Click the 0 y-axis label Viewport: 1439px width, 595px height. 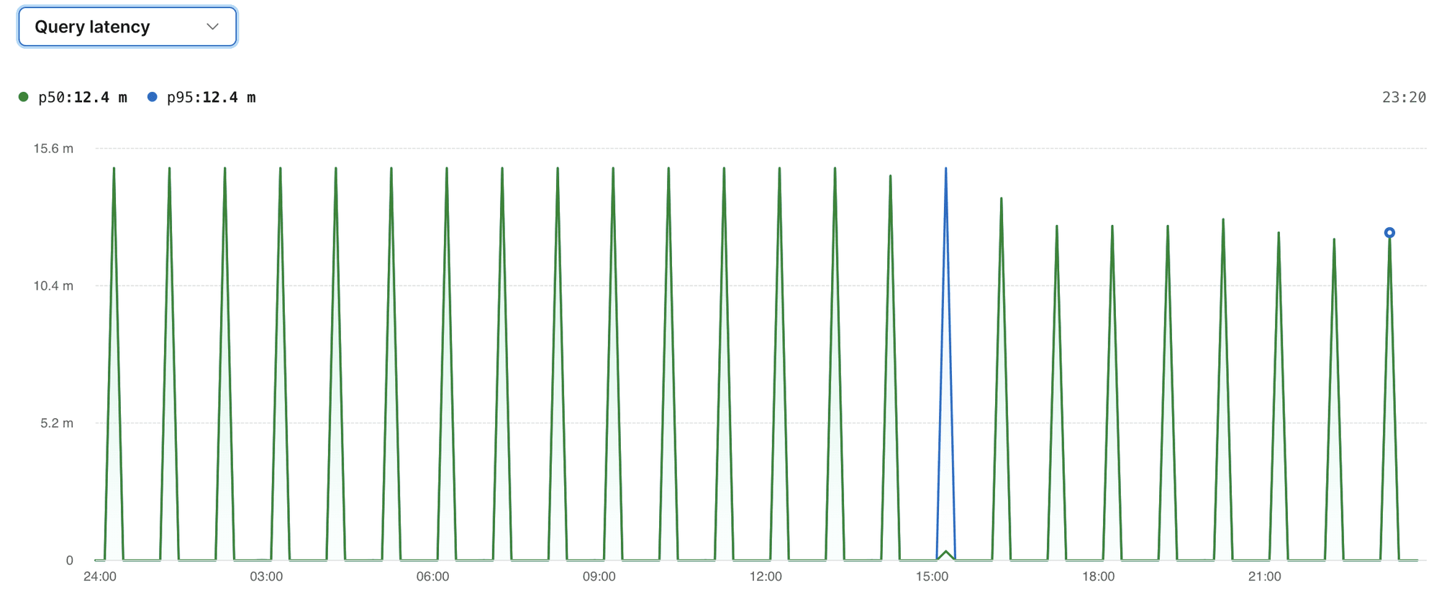[70, 561]
